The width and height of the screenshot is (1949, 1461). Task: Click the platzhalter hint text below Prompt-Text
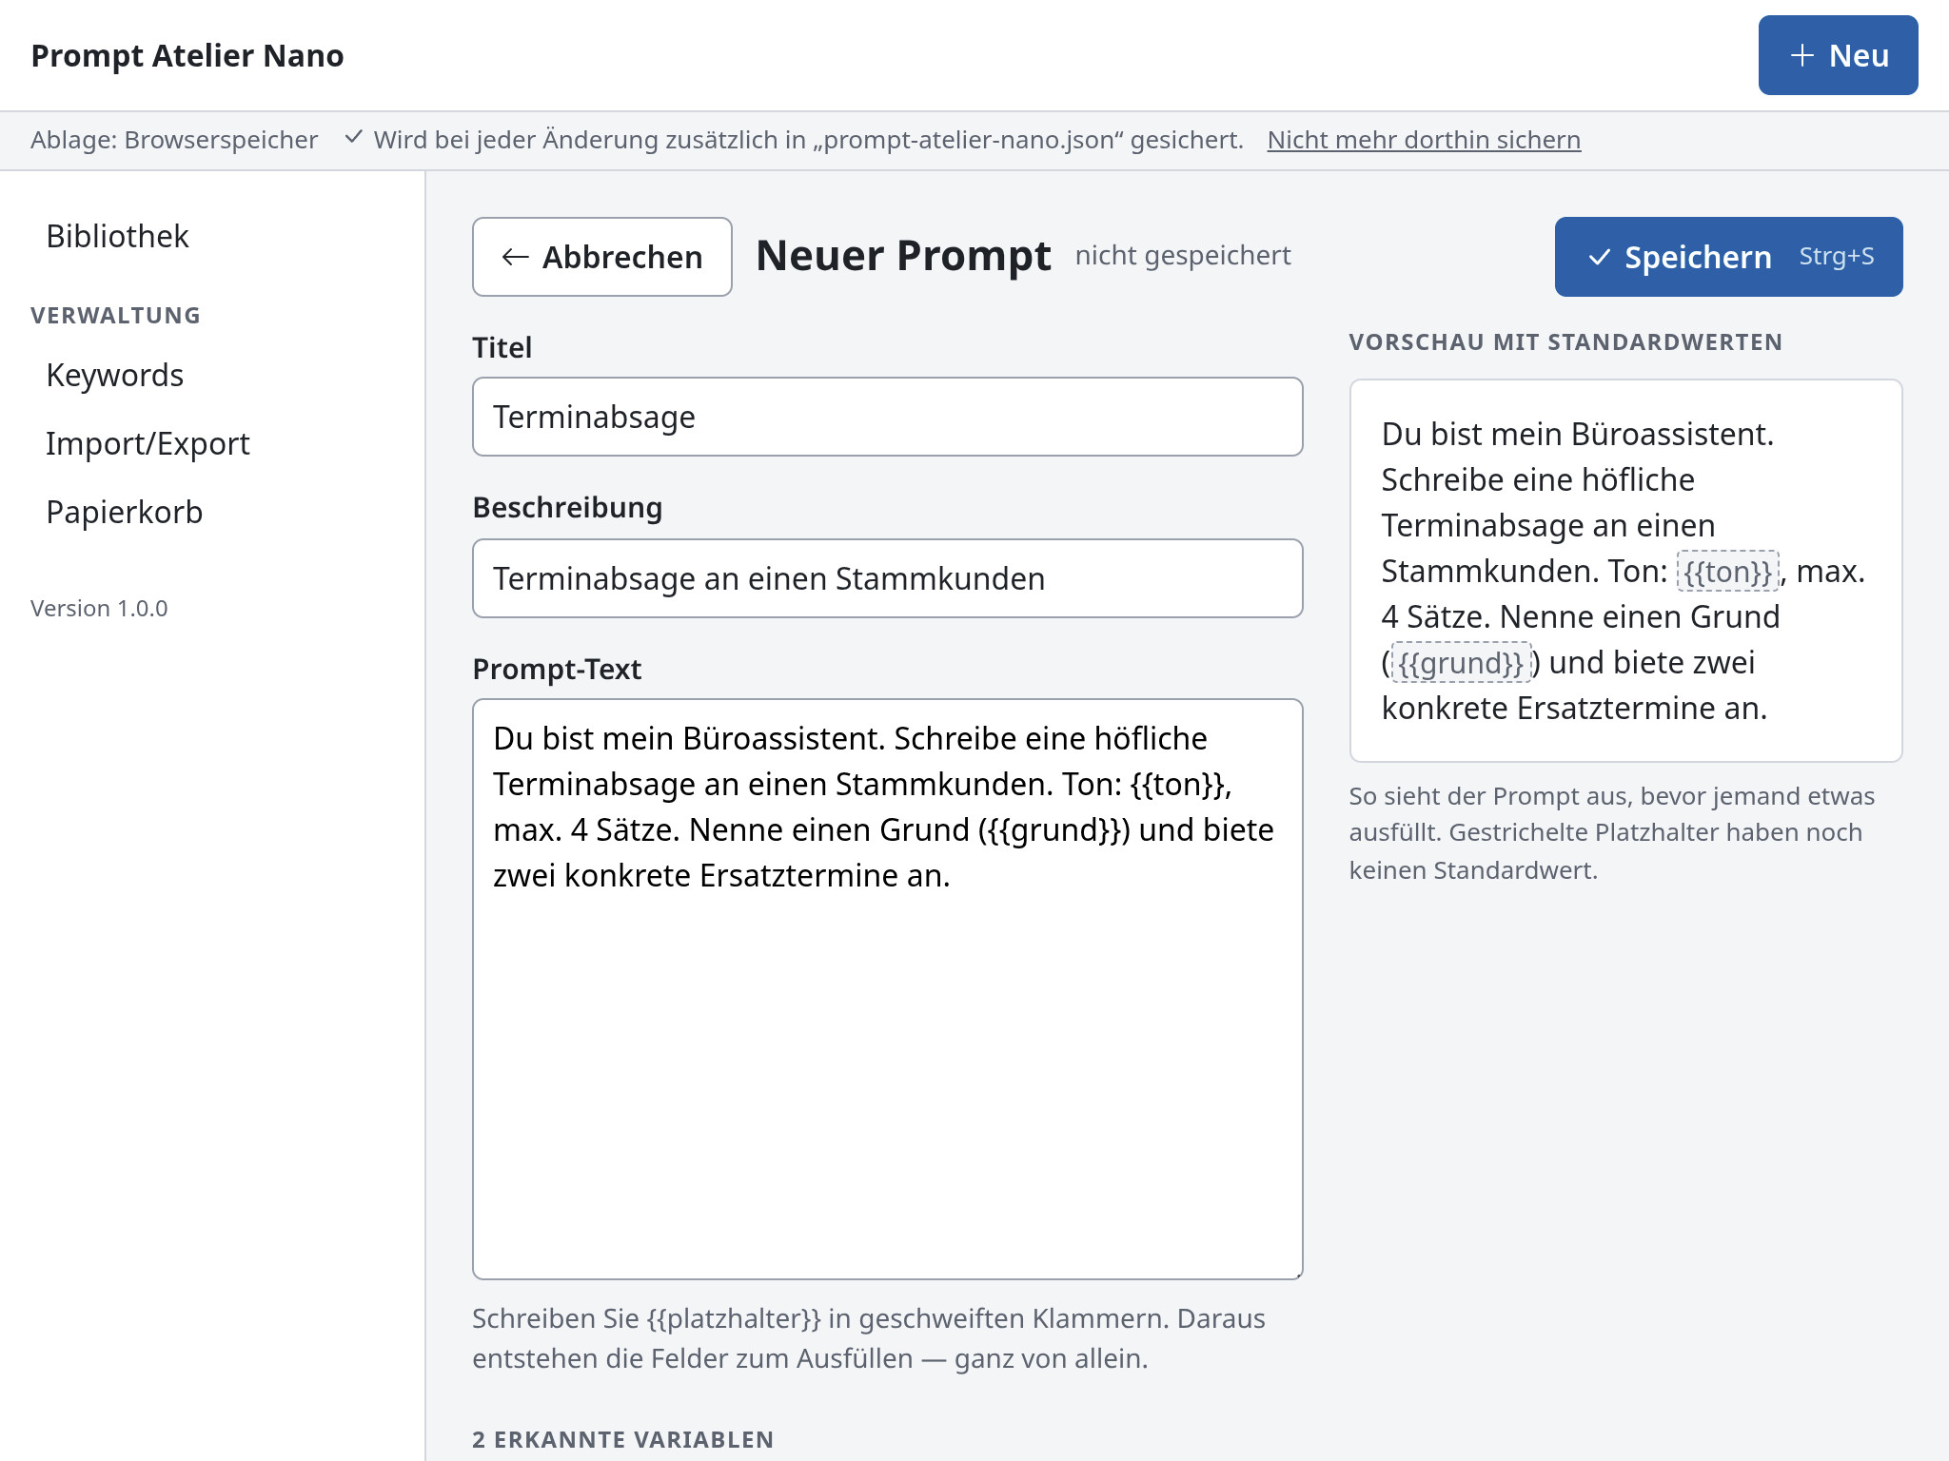(869, 1338)
